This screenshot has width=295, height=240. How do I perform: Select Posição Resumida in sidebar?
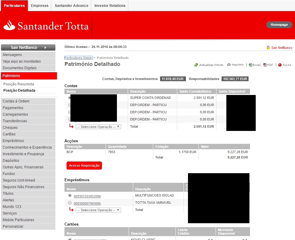point(19,84)
